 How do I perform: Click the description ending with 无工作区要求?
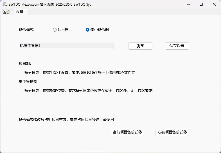[85, 91]
